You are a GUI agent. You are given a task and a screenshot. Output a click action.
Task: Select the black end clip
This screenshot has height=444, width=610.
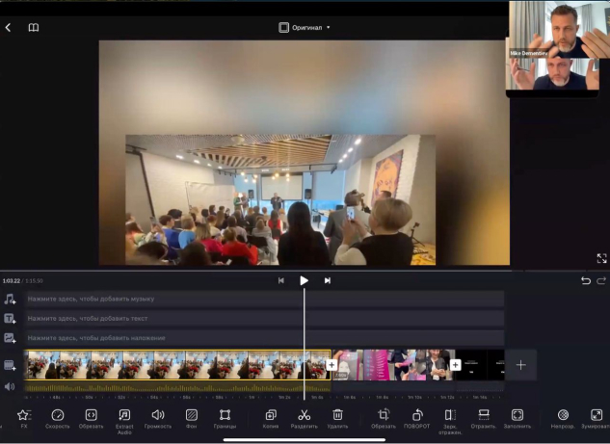pyautogui.click(x=480, y=365)
